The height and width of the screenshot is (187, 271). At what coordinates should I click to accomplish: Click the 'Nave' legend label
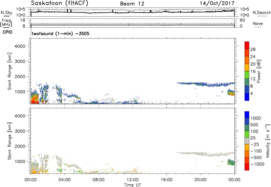(x=258, y=24)
